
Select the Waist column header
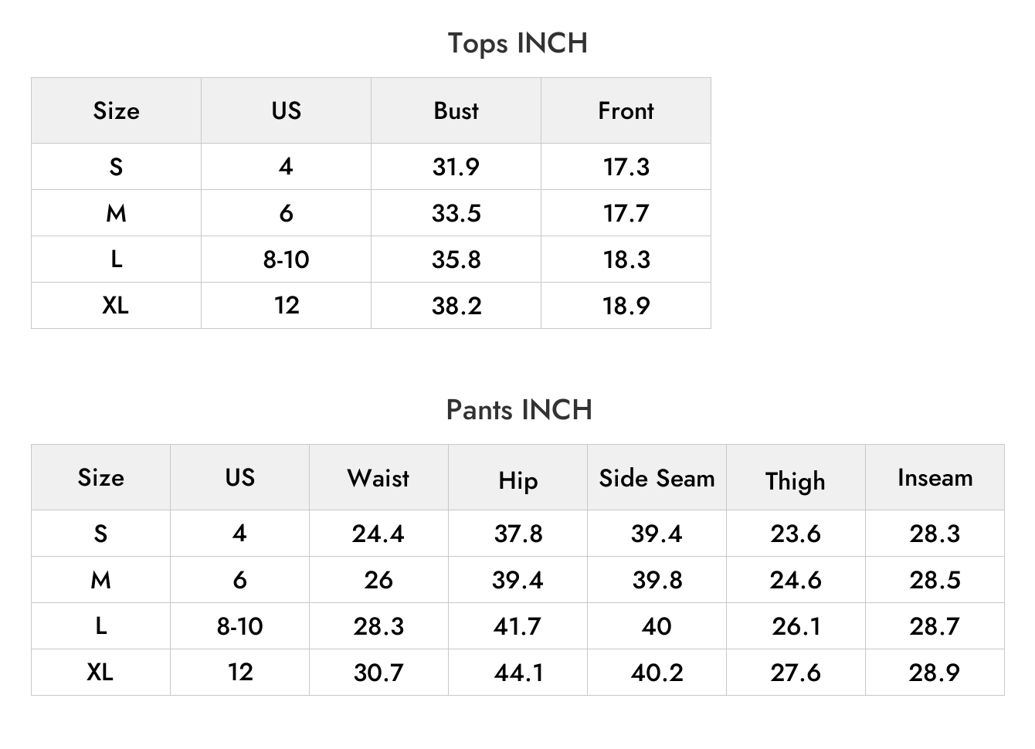click(x=378, y=477)
